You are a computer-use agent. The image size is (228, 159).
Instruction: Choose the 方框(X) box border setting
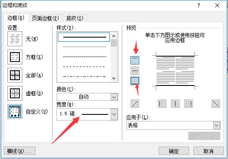point(15,57)
